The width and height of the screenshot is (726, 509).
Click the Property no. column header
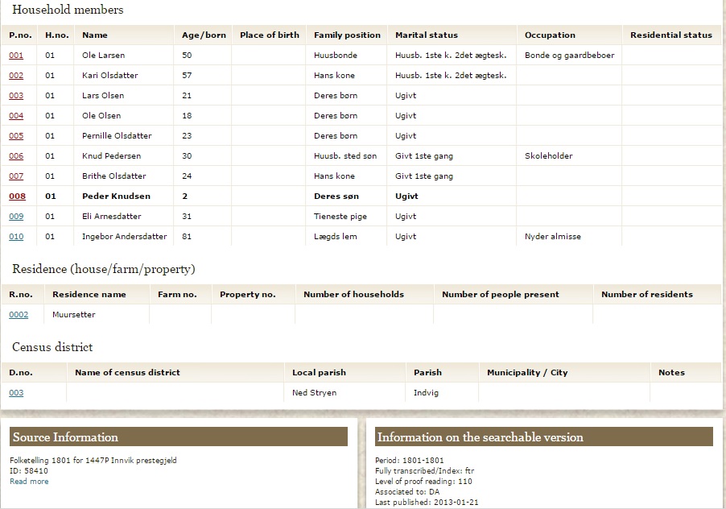tap(247, 295)
